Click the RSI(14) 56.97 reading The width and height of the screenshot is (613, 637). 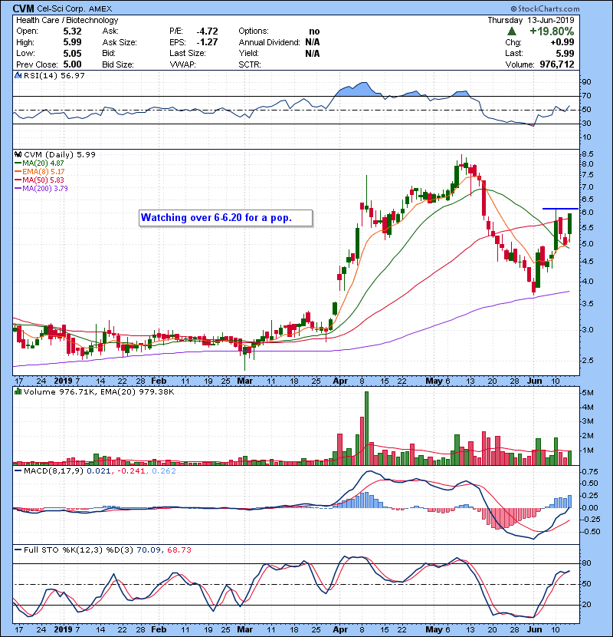(x=54, y=75)
